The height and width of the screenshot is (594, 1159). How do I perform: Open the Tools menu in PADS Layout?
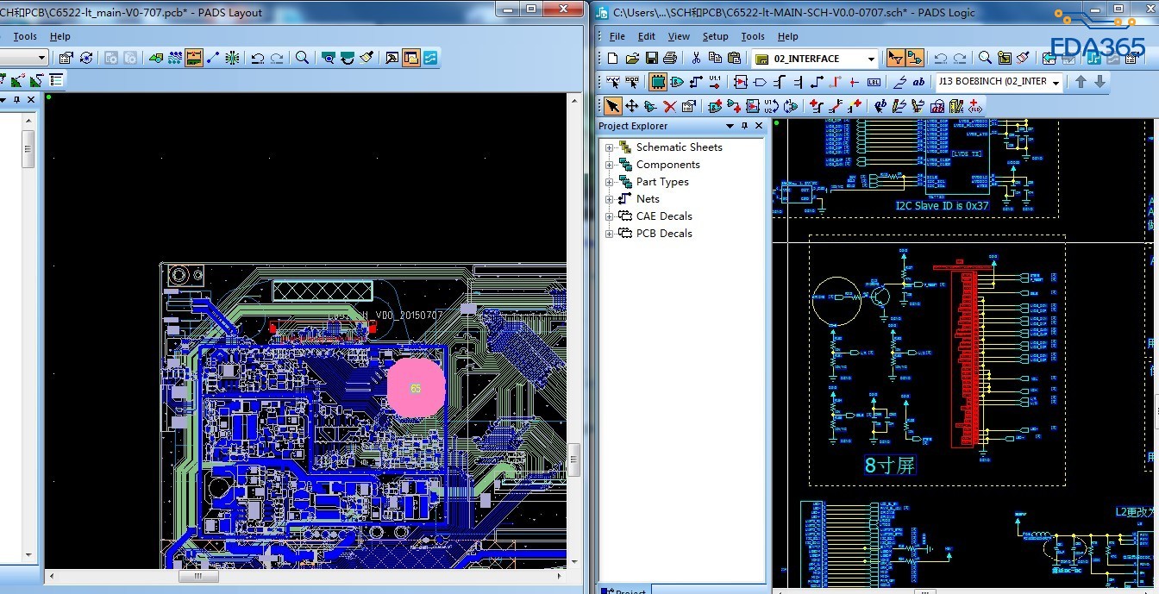[x=25, y=36]
